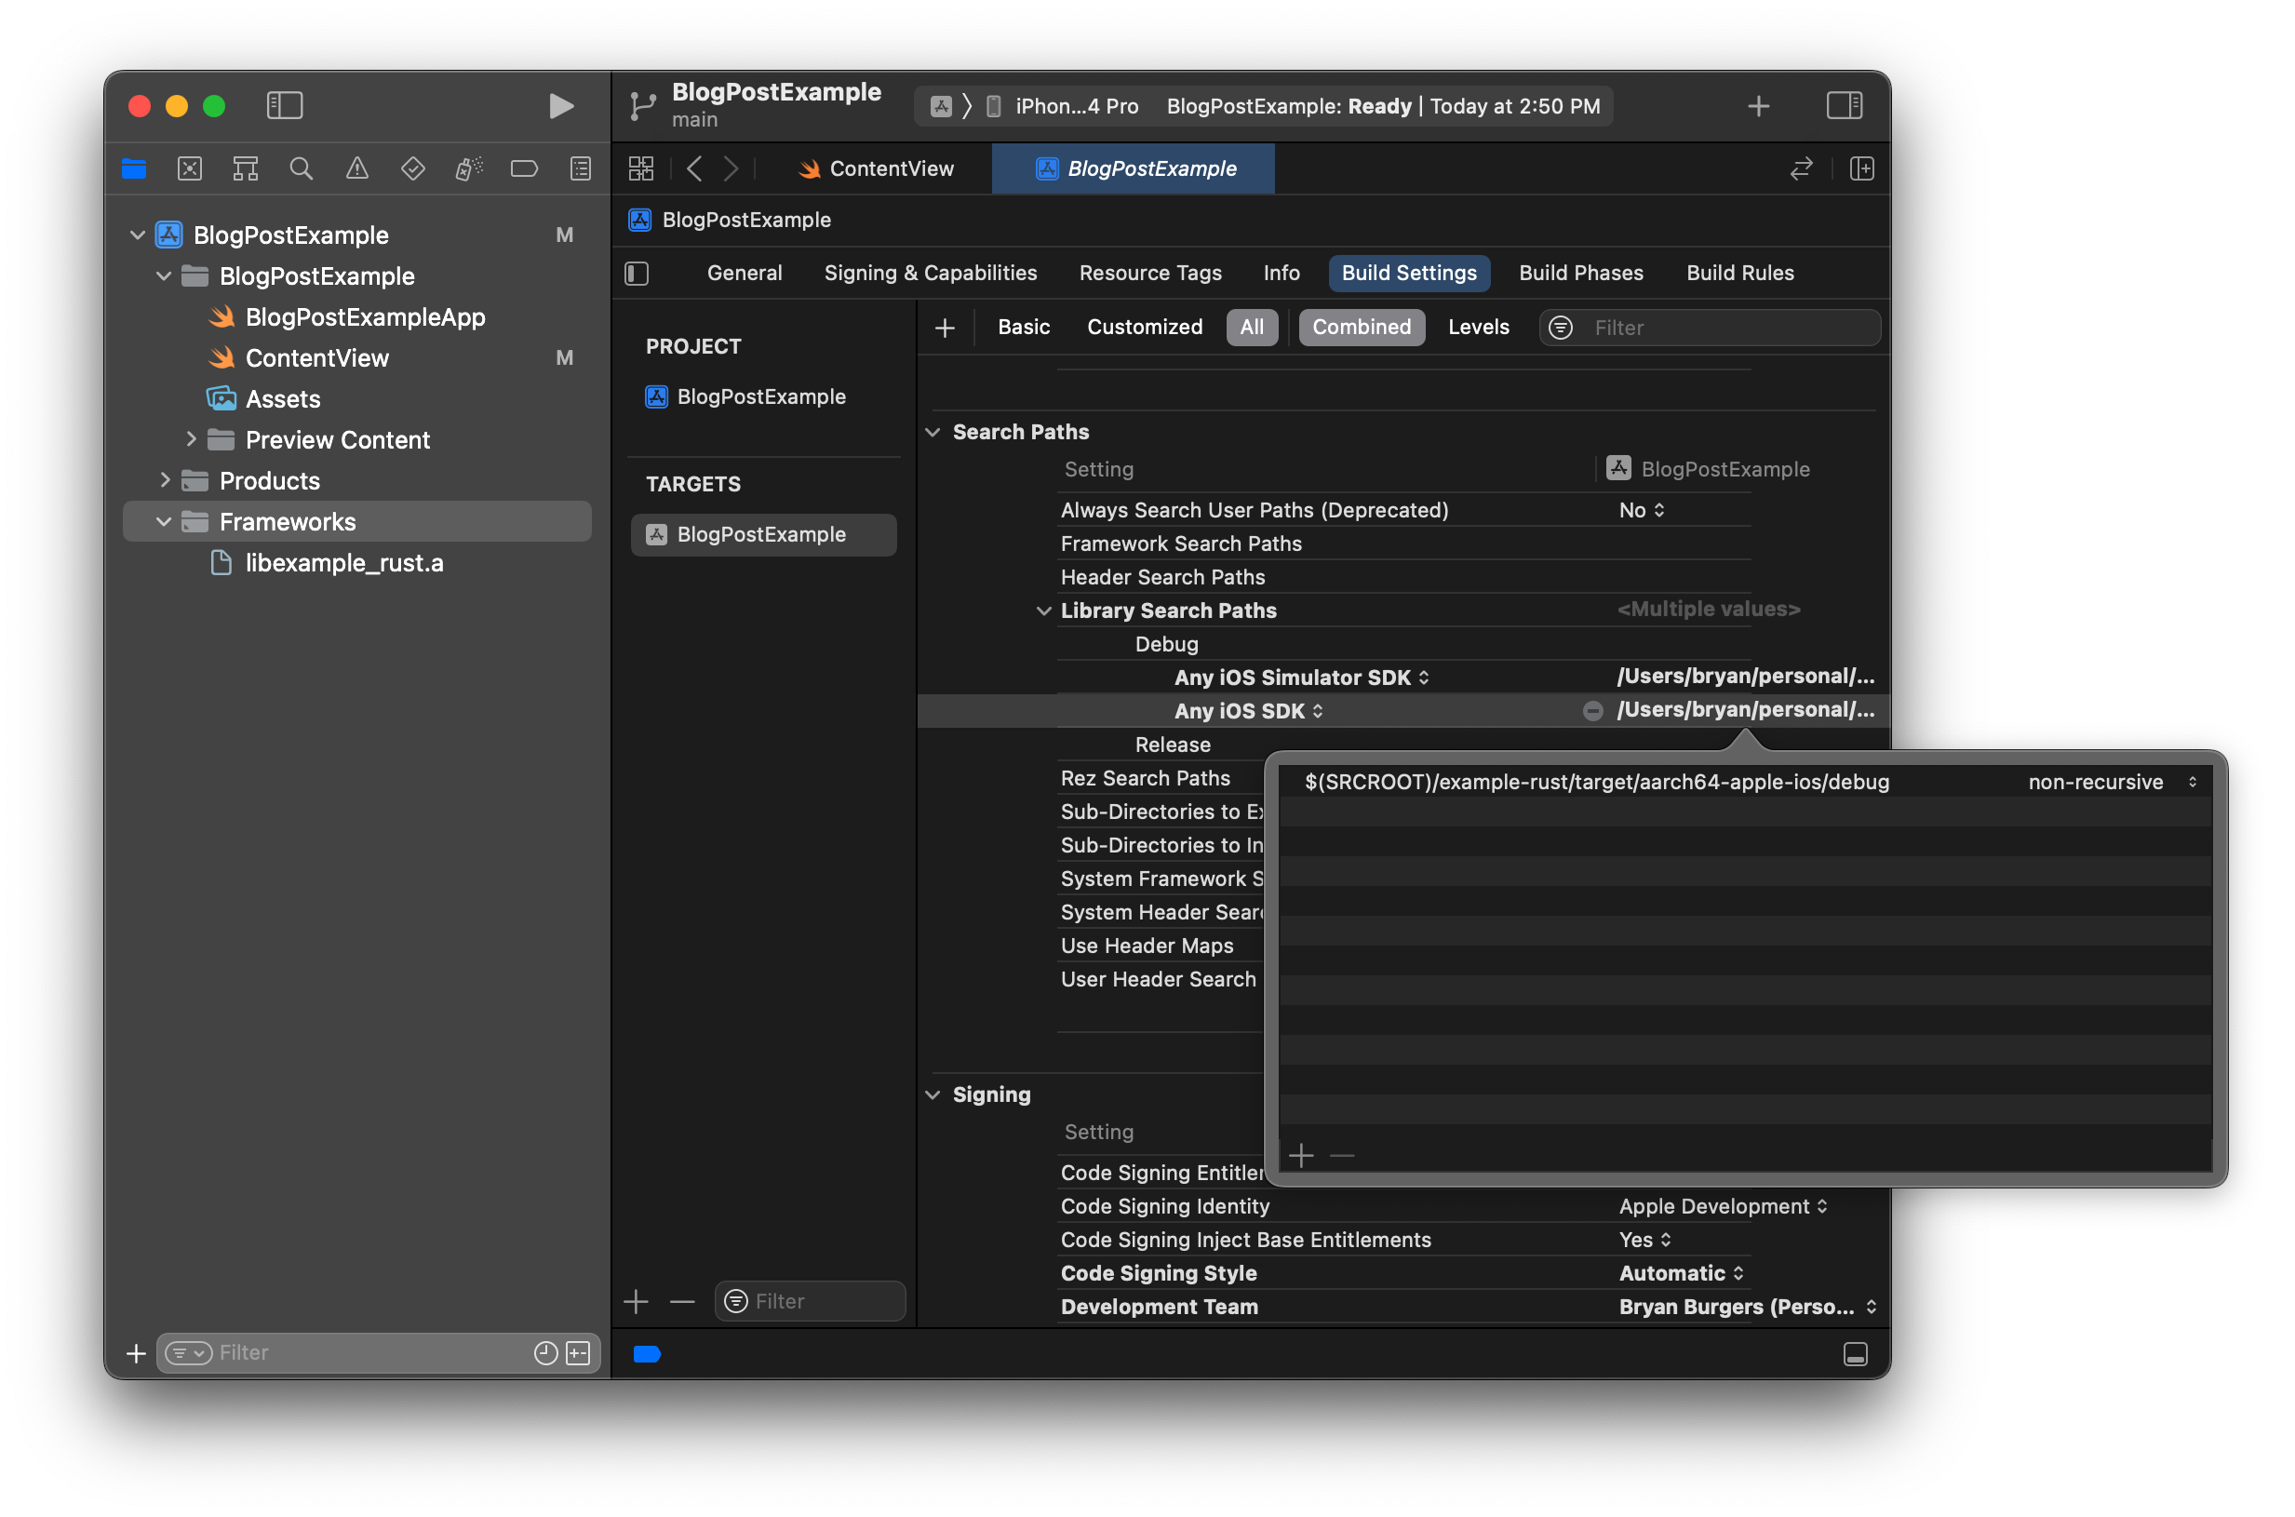Go back in editor history
This screenshot has width=2295, height=1517.
click(693, 169)
